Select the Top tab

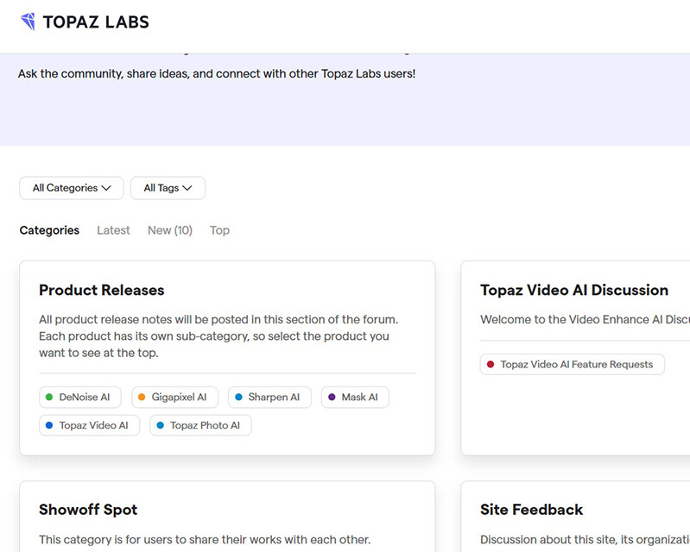pyautogui.click(x=219, y=230)
